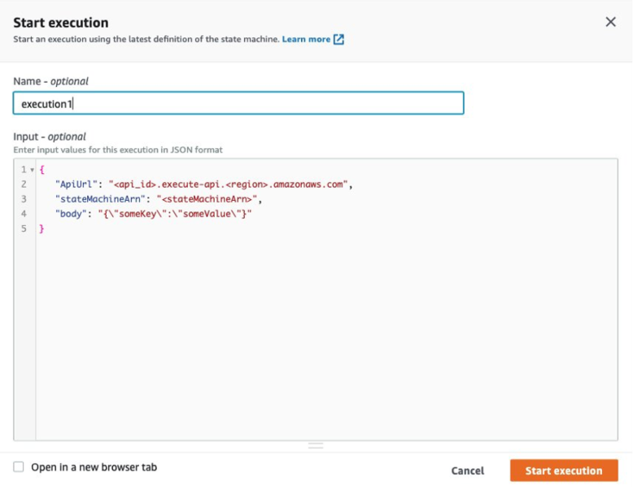
Task: Enable Open in a new browser tab checkbox
Action: [x=19, y=467]
